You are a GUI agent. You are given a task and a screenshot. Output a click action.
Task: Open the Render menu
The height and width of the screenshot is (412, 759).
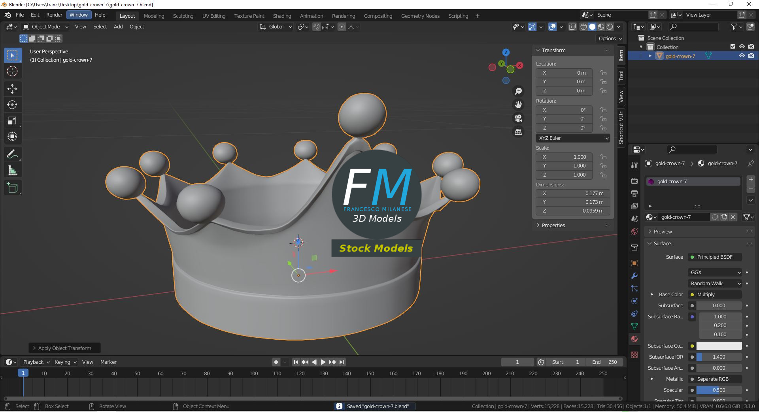54,15
